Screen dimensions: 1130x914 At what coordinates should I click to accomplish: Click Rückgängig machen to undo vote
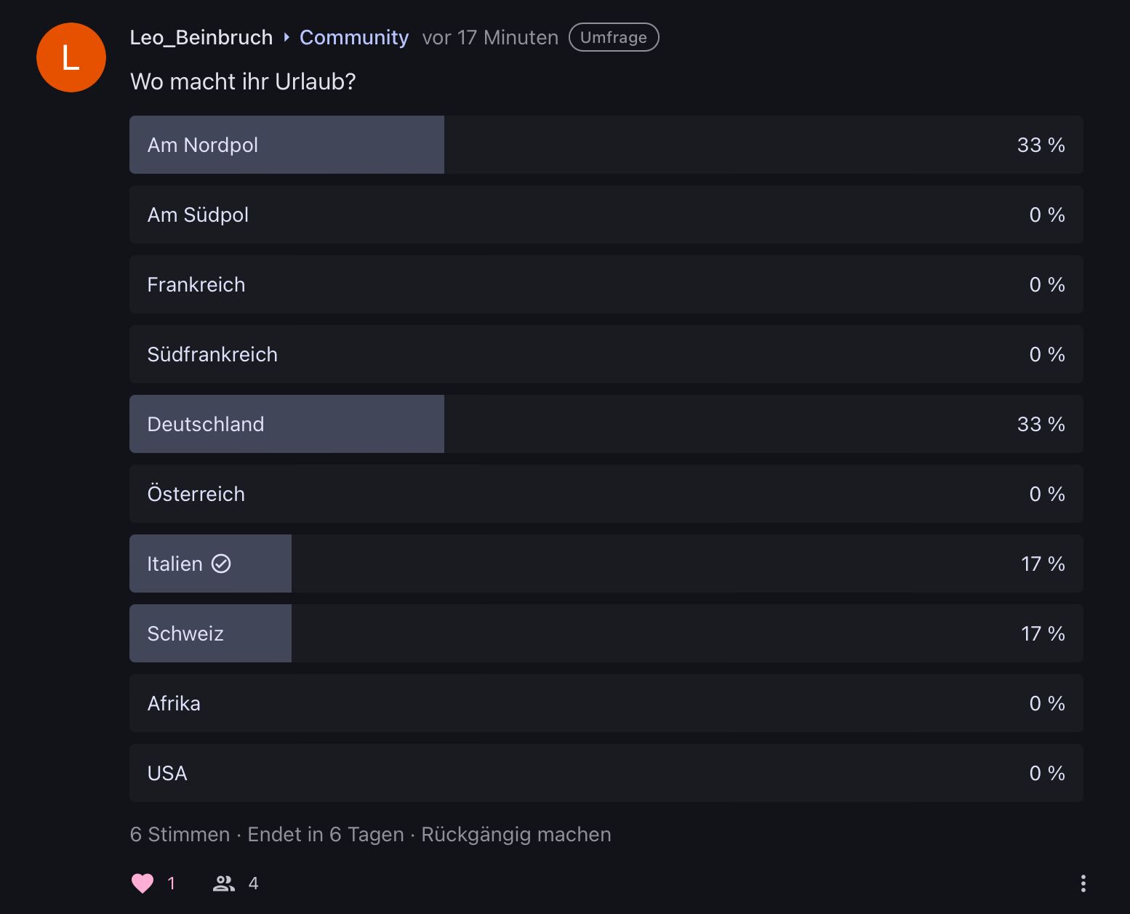click(516, 834)
